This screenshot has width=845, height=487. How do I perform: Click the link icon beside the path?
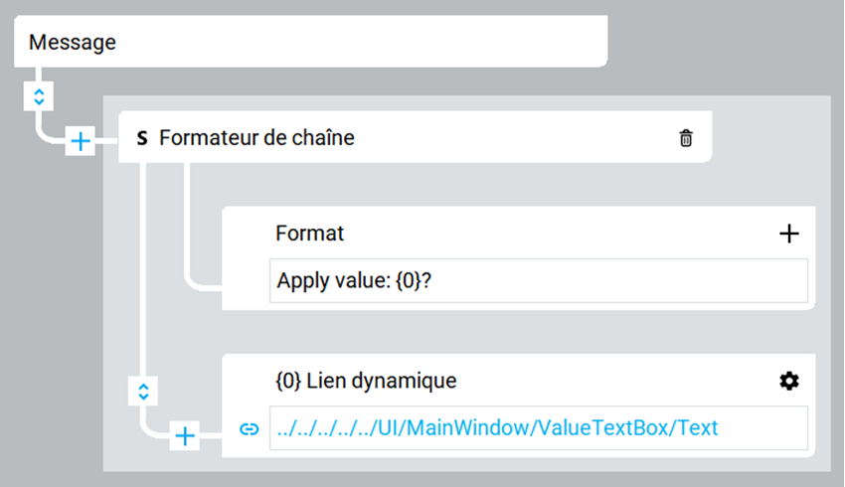250,428
